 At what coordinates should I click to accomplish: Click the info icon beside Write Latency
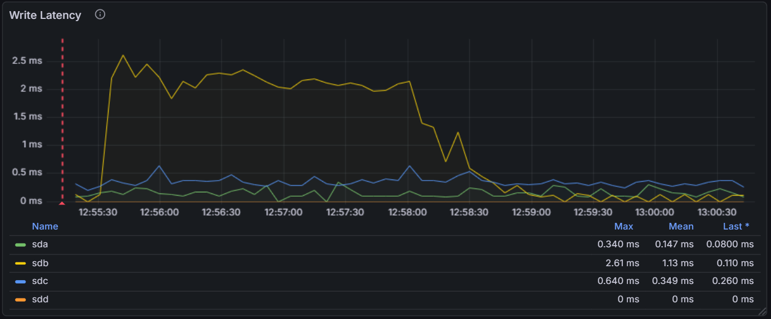(x=100, y=14)
